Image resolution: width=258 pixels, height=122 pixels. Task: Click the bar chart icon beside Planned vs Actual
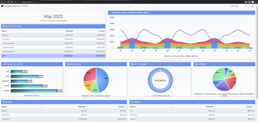pos(3,64)
